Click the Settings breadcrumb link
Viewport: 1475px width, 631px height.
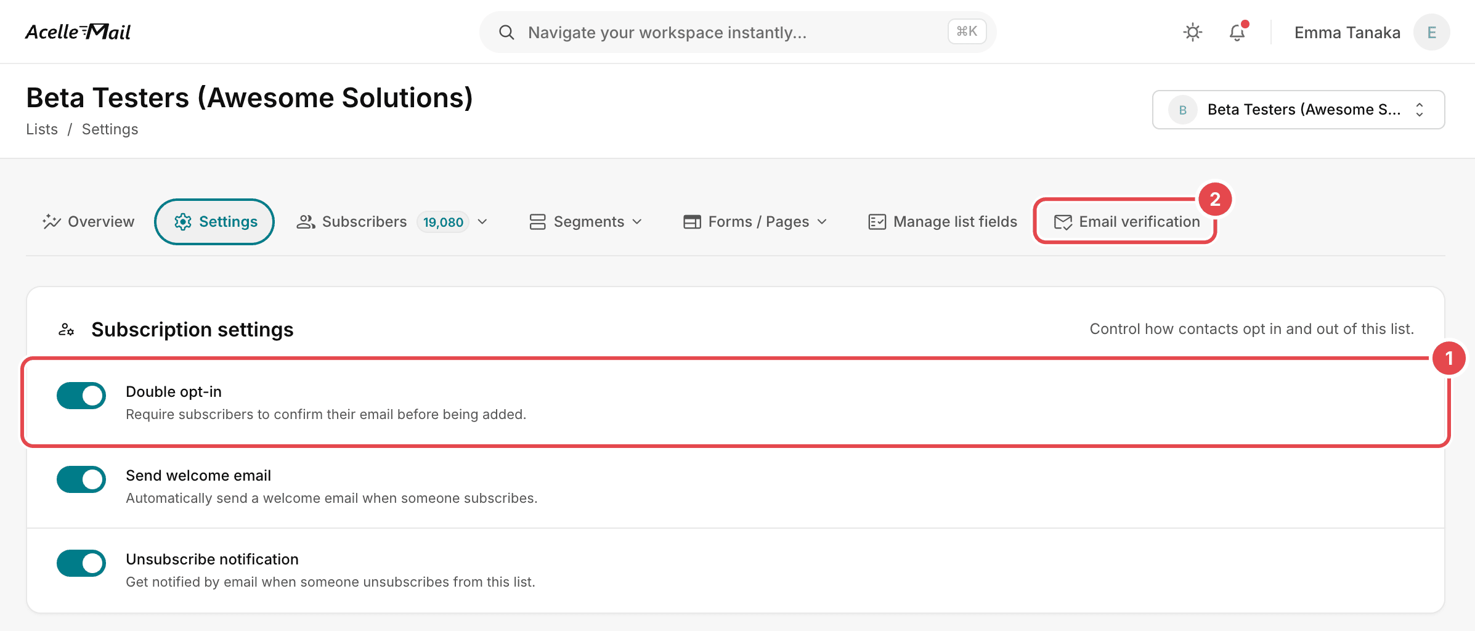click(110, 129)
